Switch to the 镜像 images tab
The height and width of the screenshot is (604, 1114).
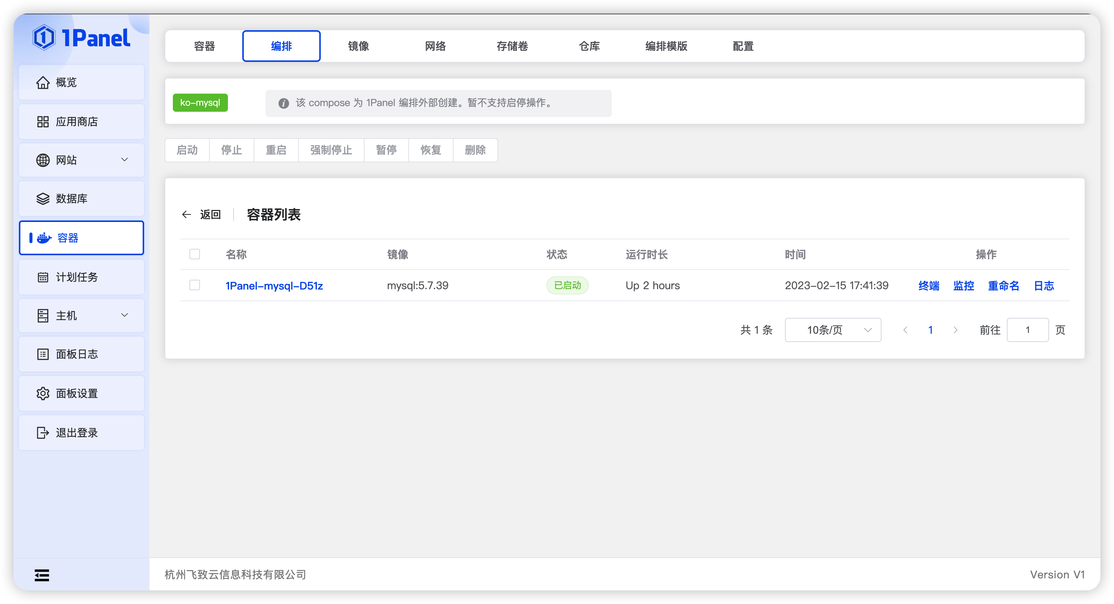click(358, 46)
